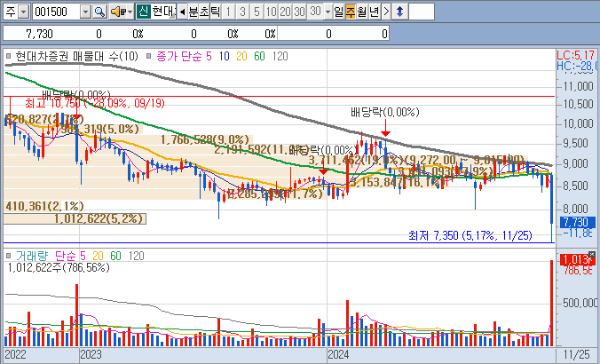The width and height of the screenshot is (600, 364).
Task: Click the blue up-down arrow icon
Action: (399, 12)
